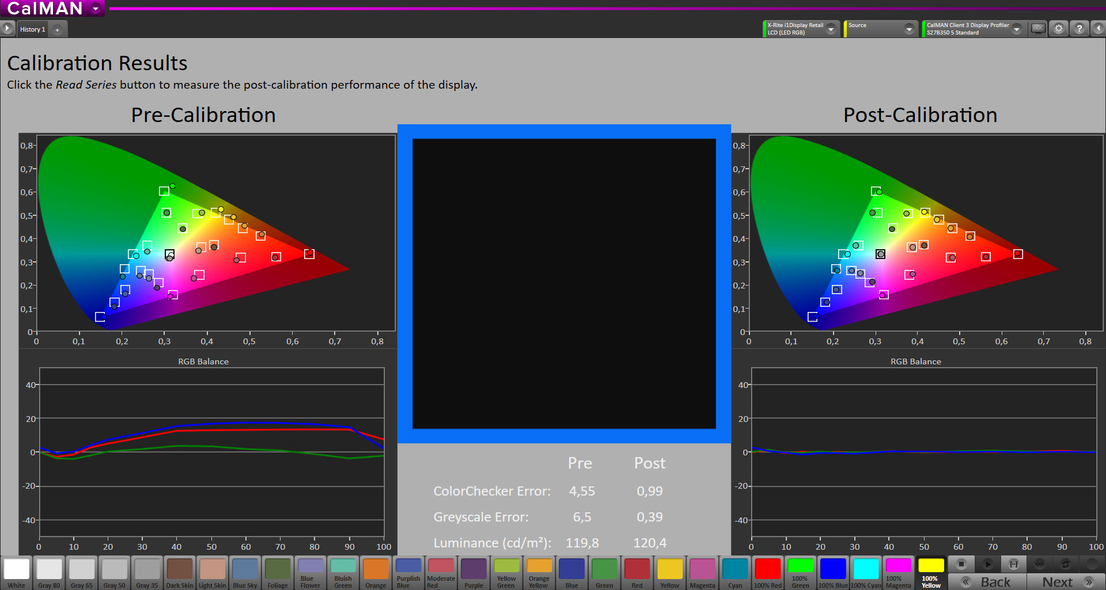Screen dimensions: 1106x590
Task: Select the Green ColorChecker patch
Action: tap(604, 573)
